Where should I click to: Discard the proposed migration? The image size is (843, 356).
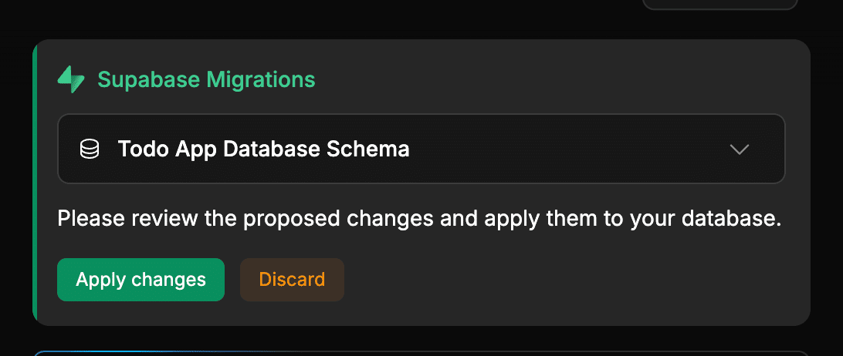[292, 280]
